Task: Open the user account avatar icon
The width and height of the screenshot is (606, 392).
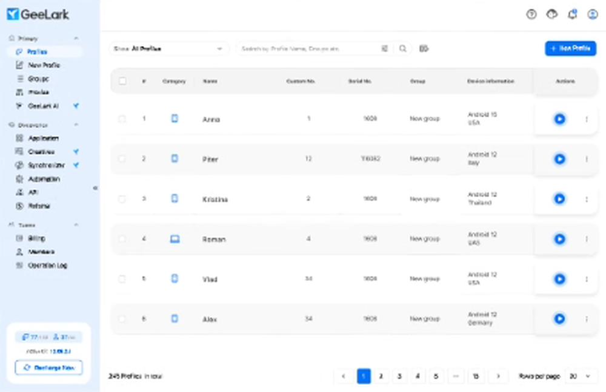Action: pos(593,15)
